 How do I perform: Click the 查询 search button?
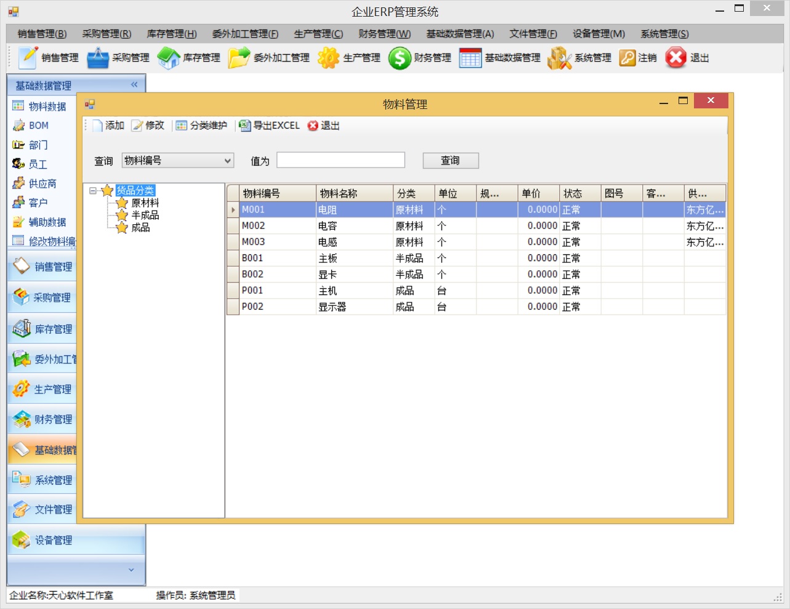tap(451, 161)
